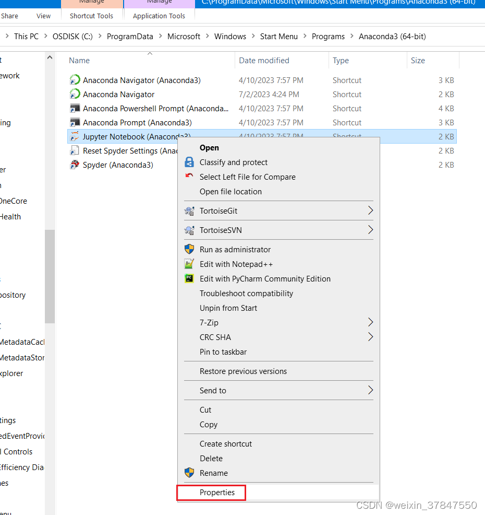Select Delete from context menu
The image size is (485, 515).
coord(211,459)
